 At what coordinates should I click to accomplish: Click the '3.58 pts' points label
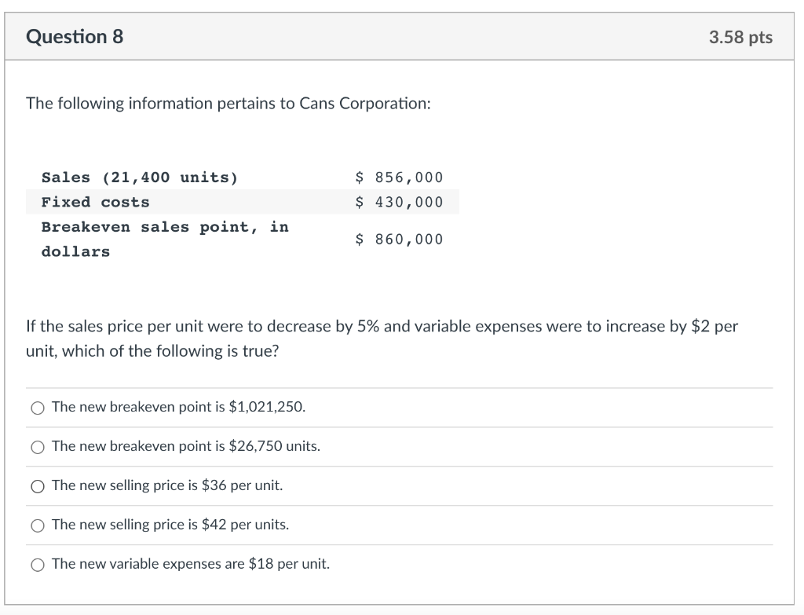tap(740, 37)
